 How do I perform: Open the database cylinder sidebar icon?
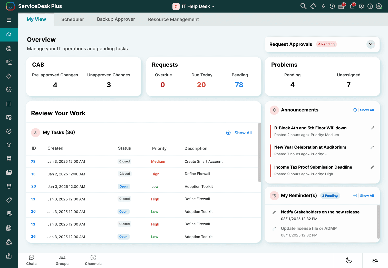click(x=9, y=186)
